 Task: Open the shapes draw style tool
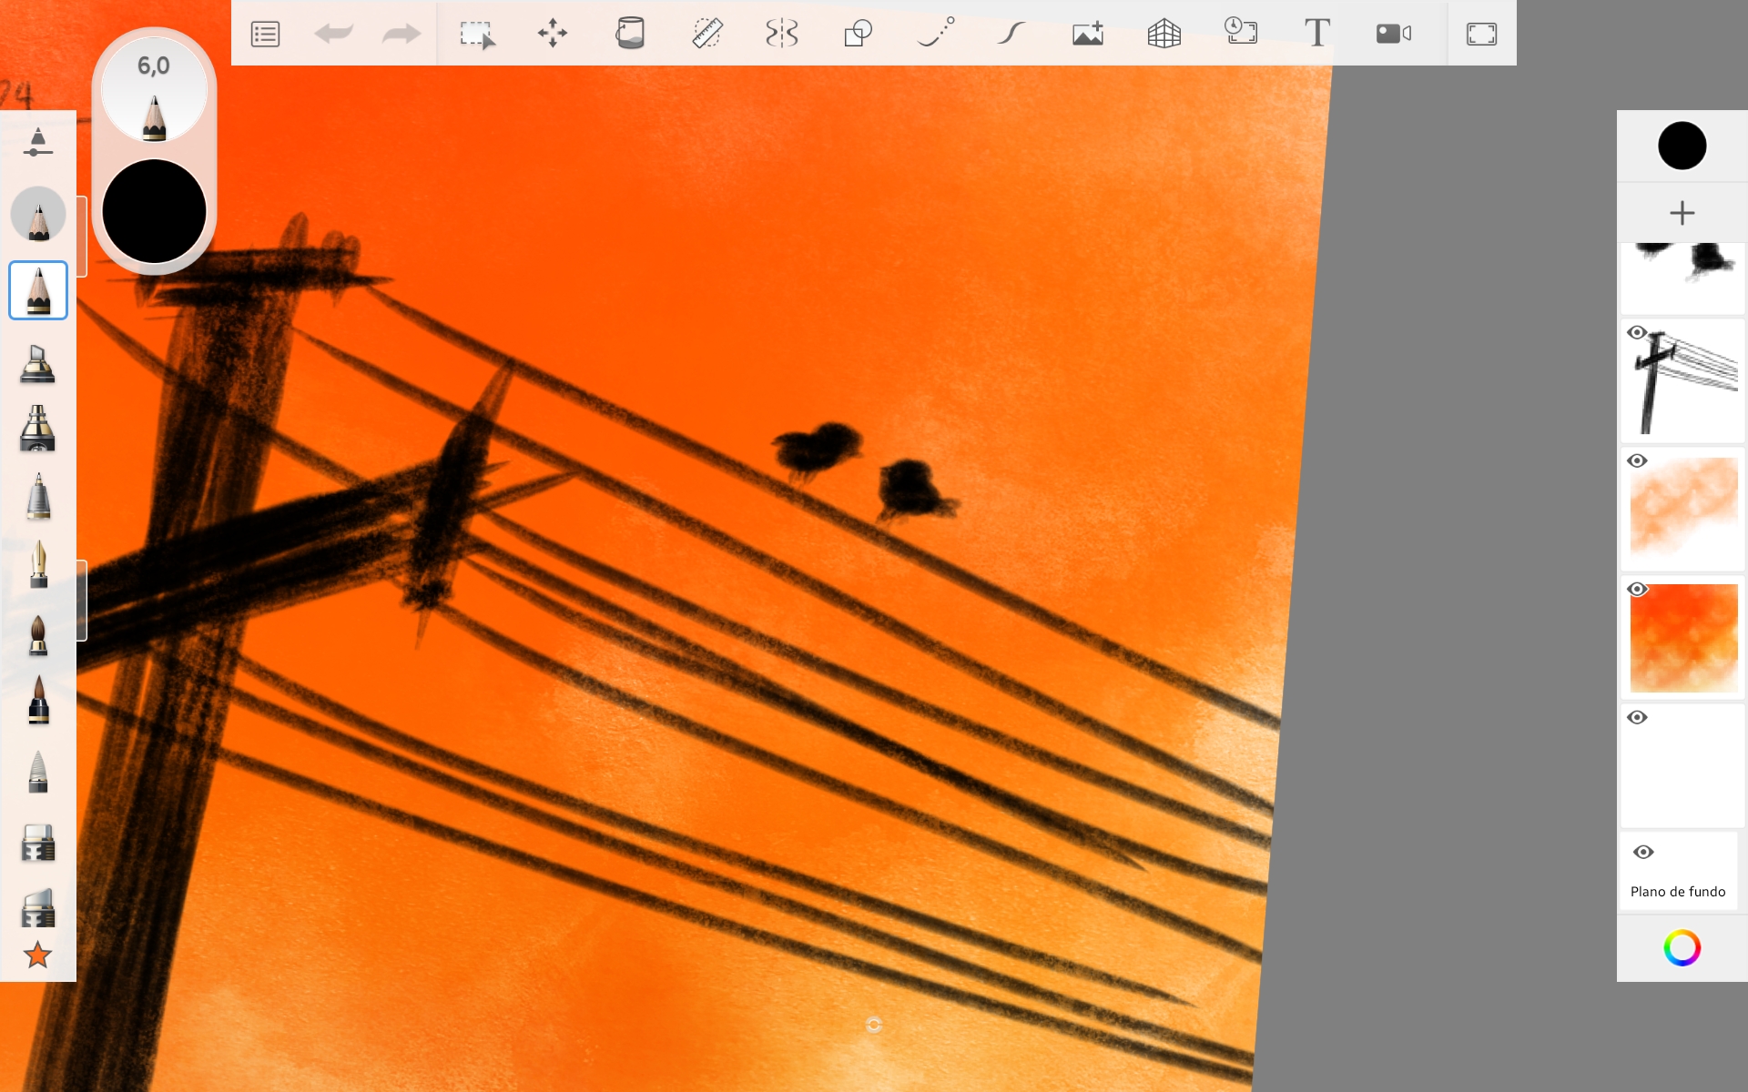coord(858,35)
